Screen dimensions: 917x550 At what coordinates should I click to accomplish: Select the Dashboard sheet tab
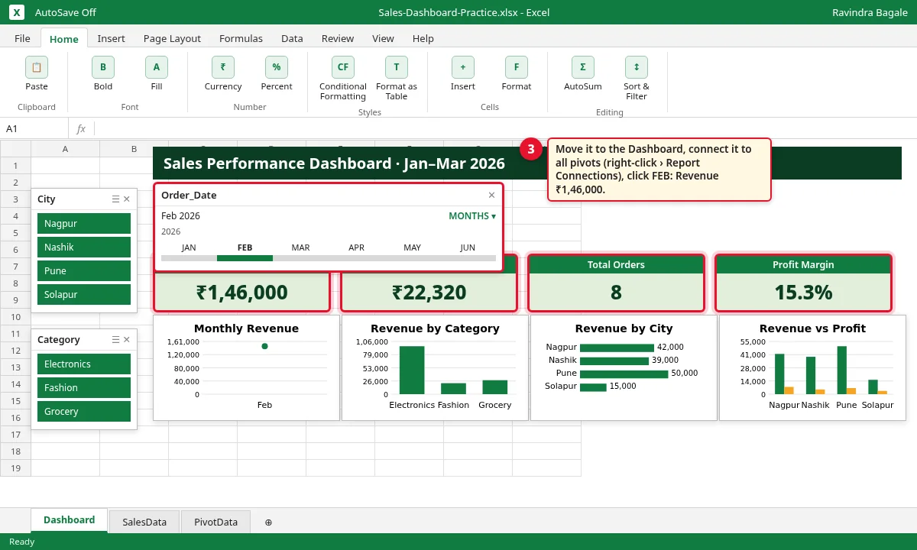(69, 520)
